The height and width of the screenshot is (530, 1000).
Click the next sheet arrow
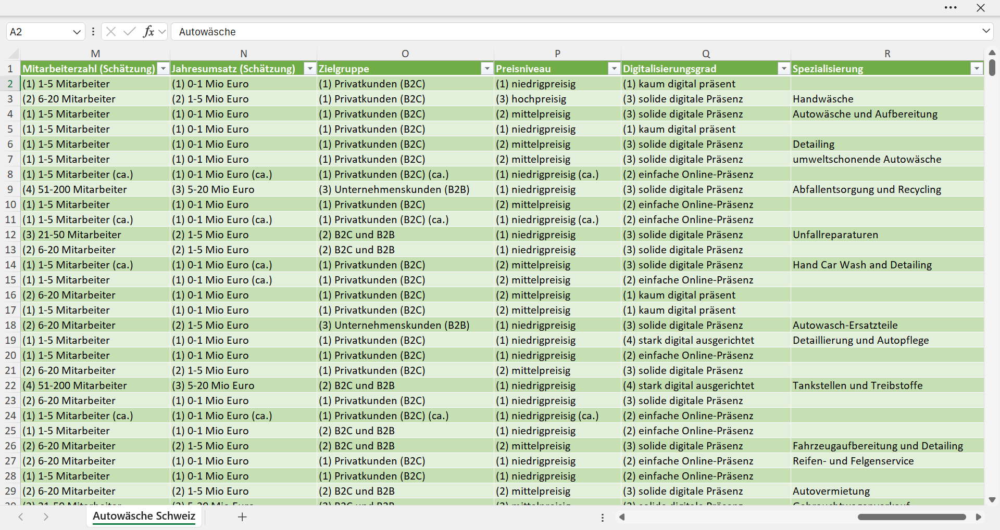(x=46, y=517)
